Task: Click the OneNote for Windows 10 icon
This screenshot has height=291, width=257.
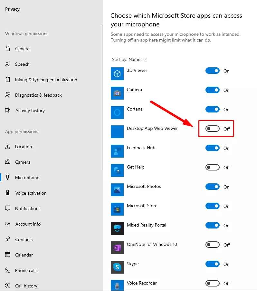Action: click(x=117, y=248)
